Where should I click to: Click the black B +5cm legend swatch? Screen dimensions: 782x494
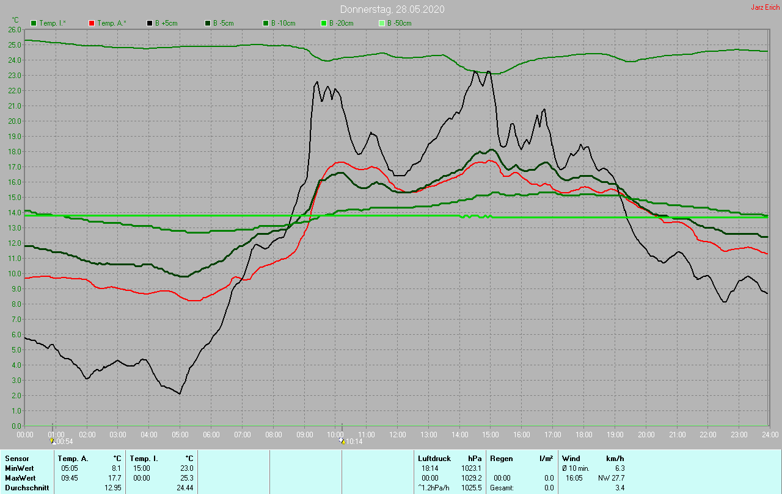tap(150, 23)
